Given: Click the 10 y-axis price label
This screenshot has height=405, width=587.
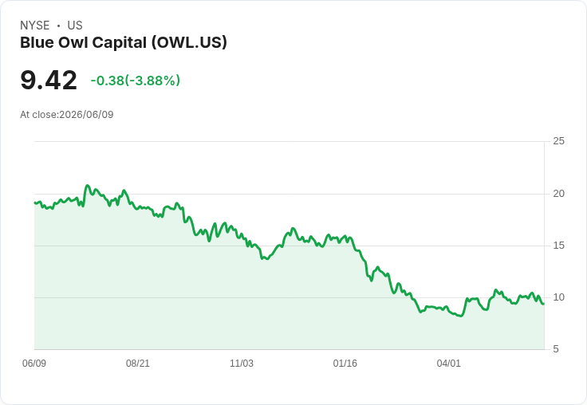Looking at the screenshot, I should pyautogui.click(x=559, y=297).
